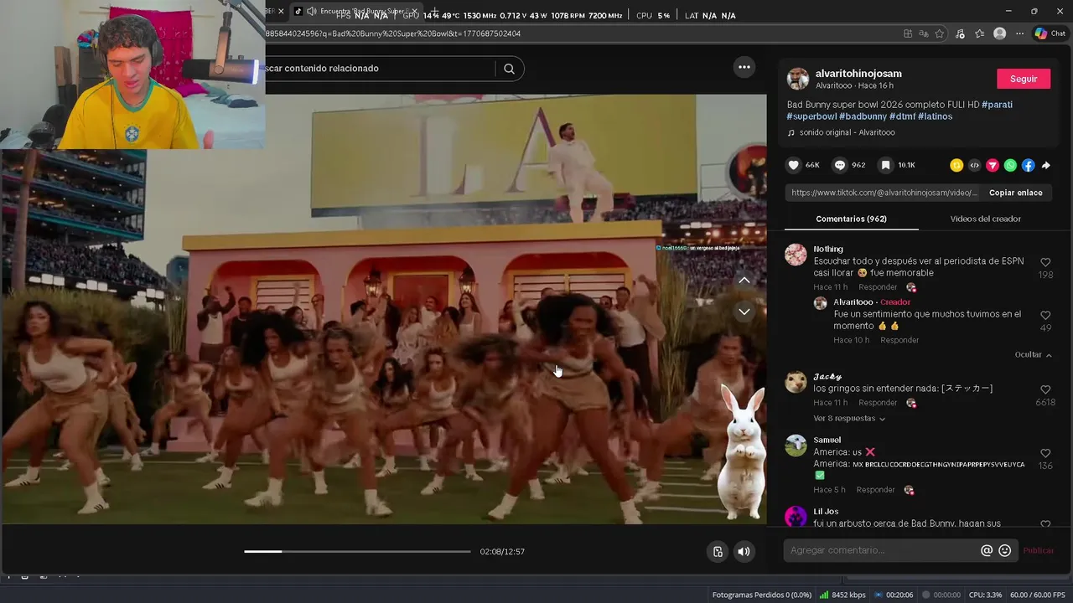Open browser media control icon
This screenshot has width=1073, height=603.
[960, 33]
